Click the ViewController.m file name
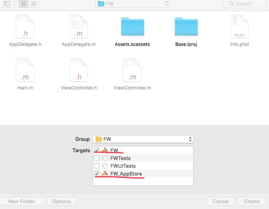The height and width of the screenshot is (209, 269). coord(132,88)
